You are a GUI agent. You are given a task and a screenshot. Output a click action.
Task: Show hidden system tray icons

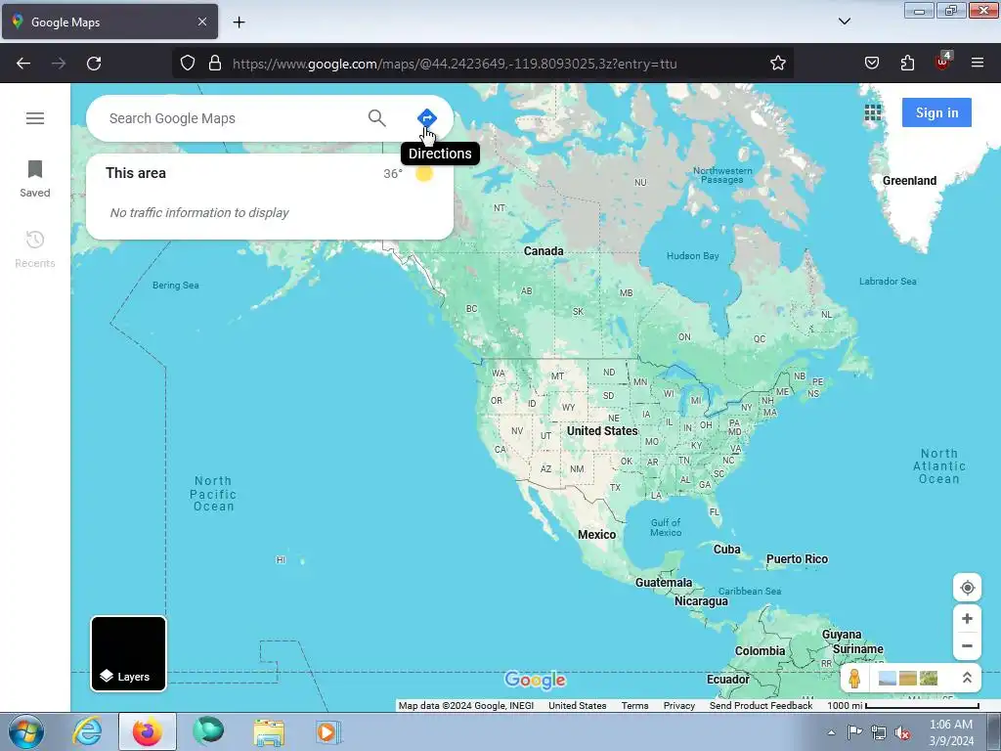tap(831, 732)
